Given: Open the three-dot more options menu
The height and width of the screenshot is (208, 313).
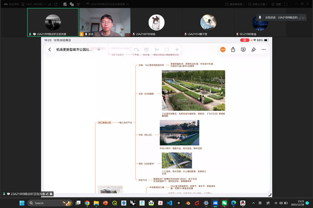Looking at the screenshot, I should pos(264,50).
